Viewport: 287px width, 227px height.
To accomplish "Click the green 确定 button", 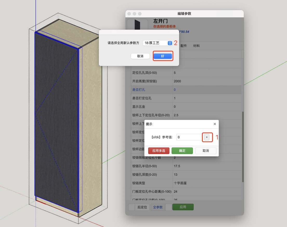I will tap(182, 150).
